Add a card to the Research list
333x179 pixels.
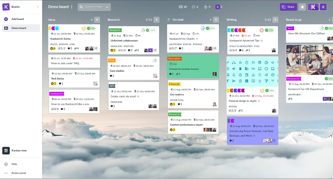[157, 20]
